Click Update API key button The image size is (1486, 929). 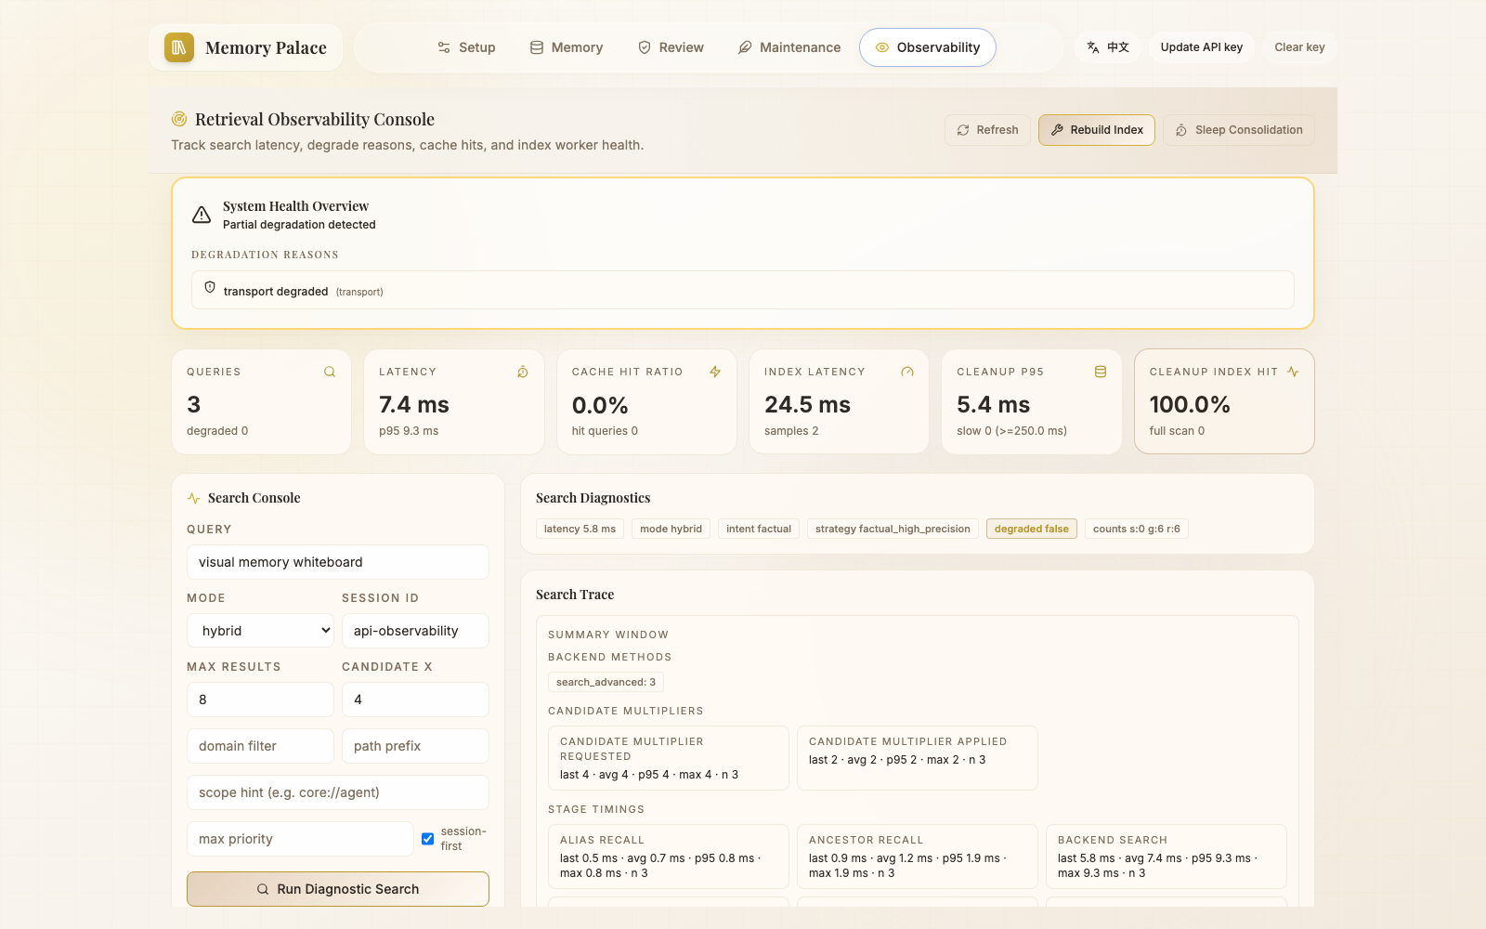[1202, 47]
